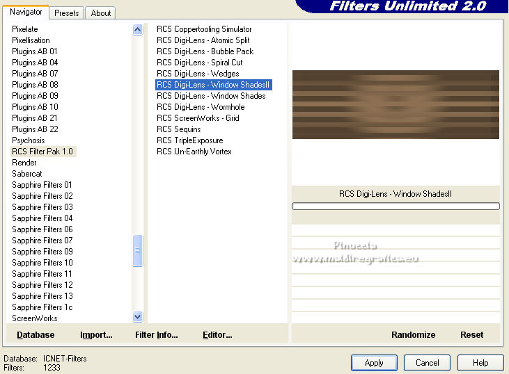Select Sapphire Filters 04
This screenshot has width=509, height=374.
[x=42, y=218]
